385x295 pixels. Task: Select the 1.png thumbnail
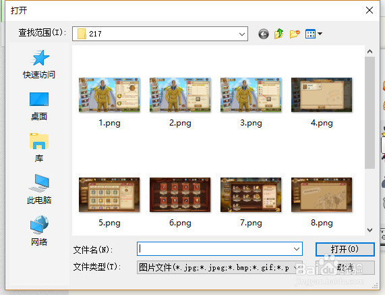(x=109, y=95)
